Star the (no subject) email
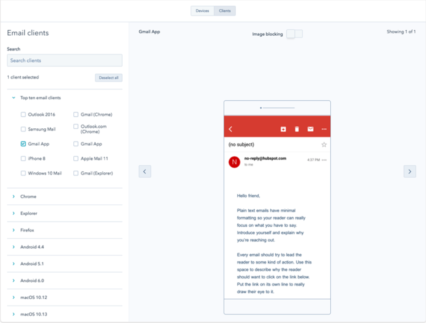426x323 pixels. (x=324, y=144)
